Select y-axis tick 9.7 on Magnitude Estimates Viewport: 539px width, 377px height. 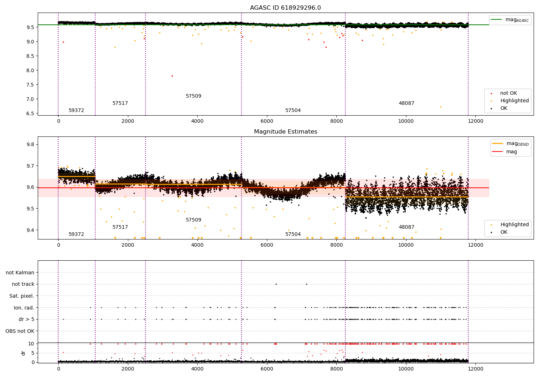point(30,166)
